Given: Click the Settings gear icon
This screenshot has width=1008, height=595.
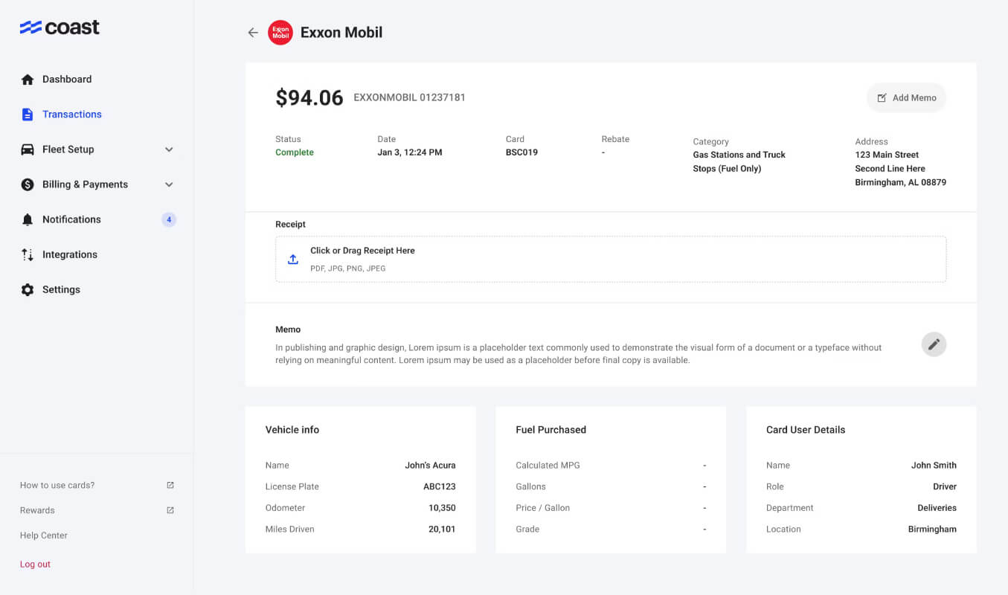Looking at the screenshot, I should tap(28, 290).
